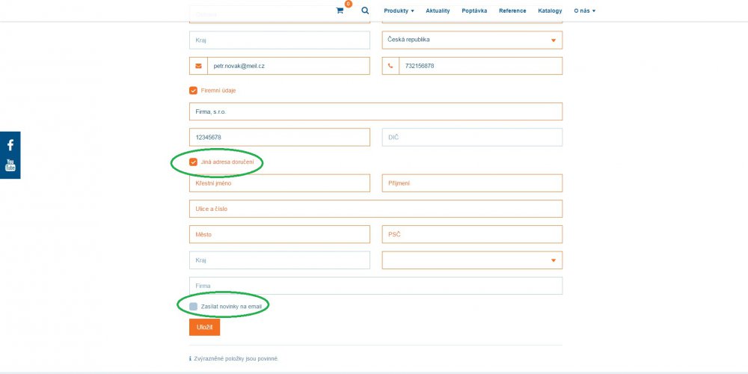Click the Zvýrazněné položky jsou povinné note

pos(236,358)
